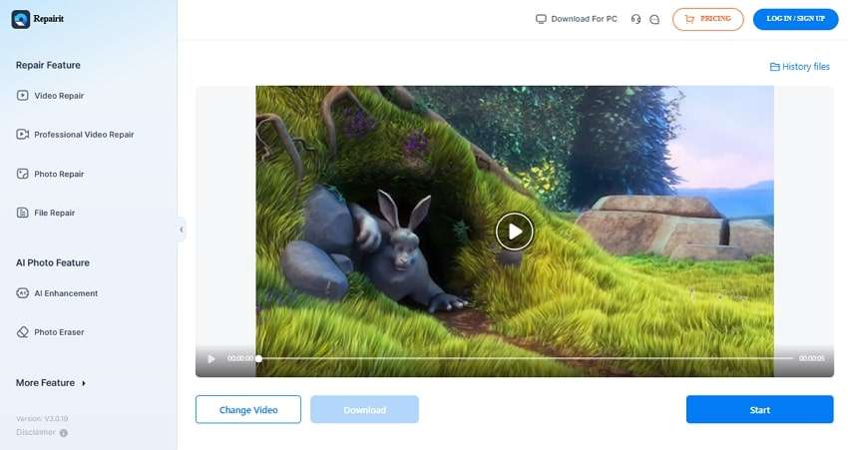The image size is (848, 450).
Task: Click the chat face icon in header
Action: (x=654, y=20)
